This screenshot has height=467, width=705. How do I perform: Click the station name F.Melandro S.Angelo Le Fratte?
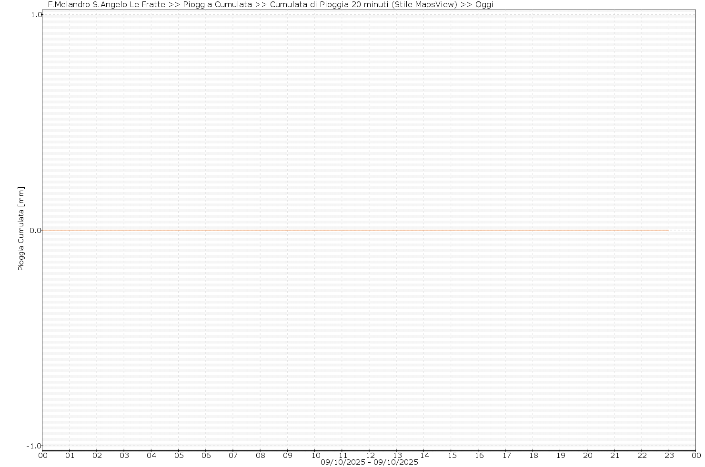click(x=106, y=5)
